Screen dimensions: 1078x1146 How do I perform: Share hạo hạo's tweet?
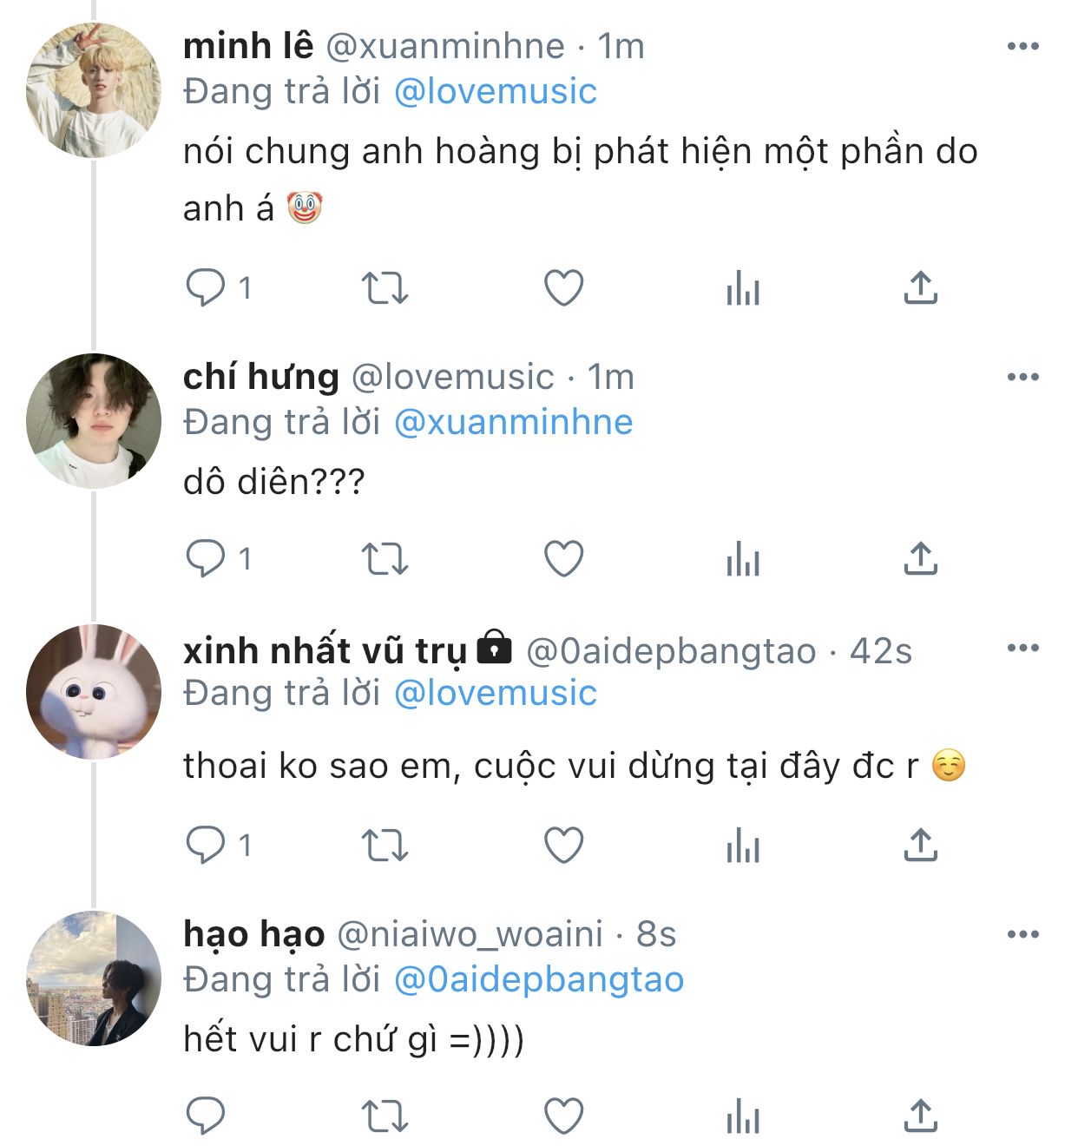tap(920, 1116)
